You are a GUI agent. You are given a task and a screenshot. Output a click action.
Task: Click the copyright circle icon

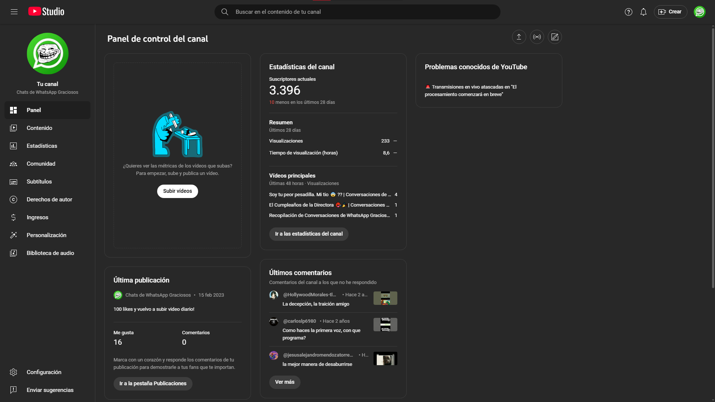pyautogui.click(x=13, y=200)
